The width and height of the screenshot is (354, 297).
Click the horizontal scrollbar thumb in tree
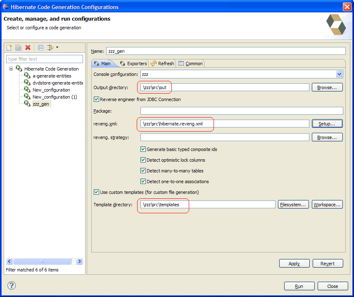pyautogui.click(x=42, y=261)
